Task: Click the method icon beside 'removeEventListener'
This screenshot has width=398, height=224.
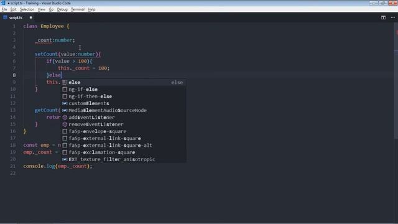Action: [x=65, y=124]
